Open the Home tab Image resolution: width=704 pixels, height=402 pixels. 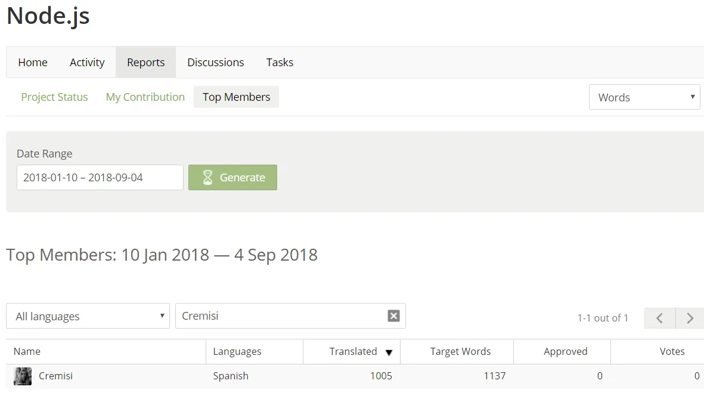pyautogui.click(x=33, y=63)
